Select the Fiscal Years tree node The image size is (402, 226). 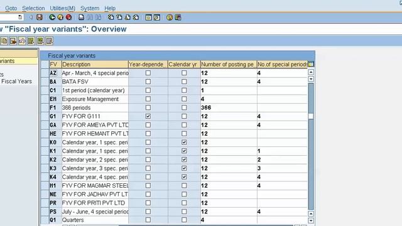point(17,81)
